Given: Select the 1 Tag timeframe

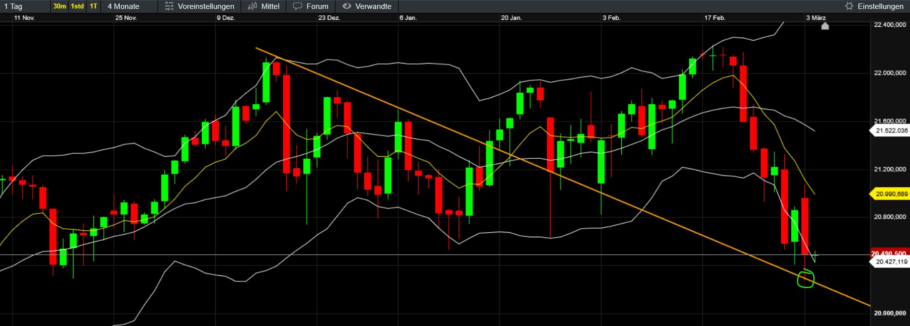Looking at the screenshot, I should click(13, 6).
